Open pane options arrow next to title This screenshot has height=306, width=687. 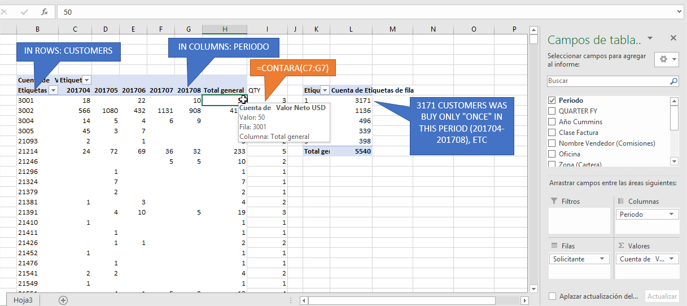coord(650,38)
